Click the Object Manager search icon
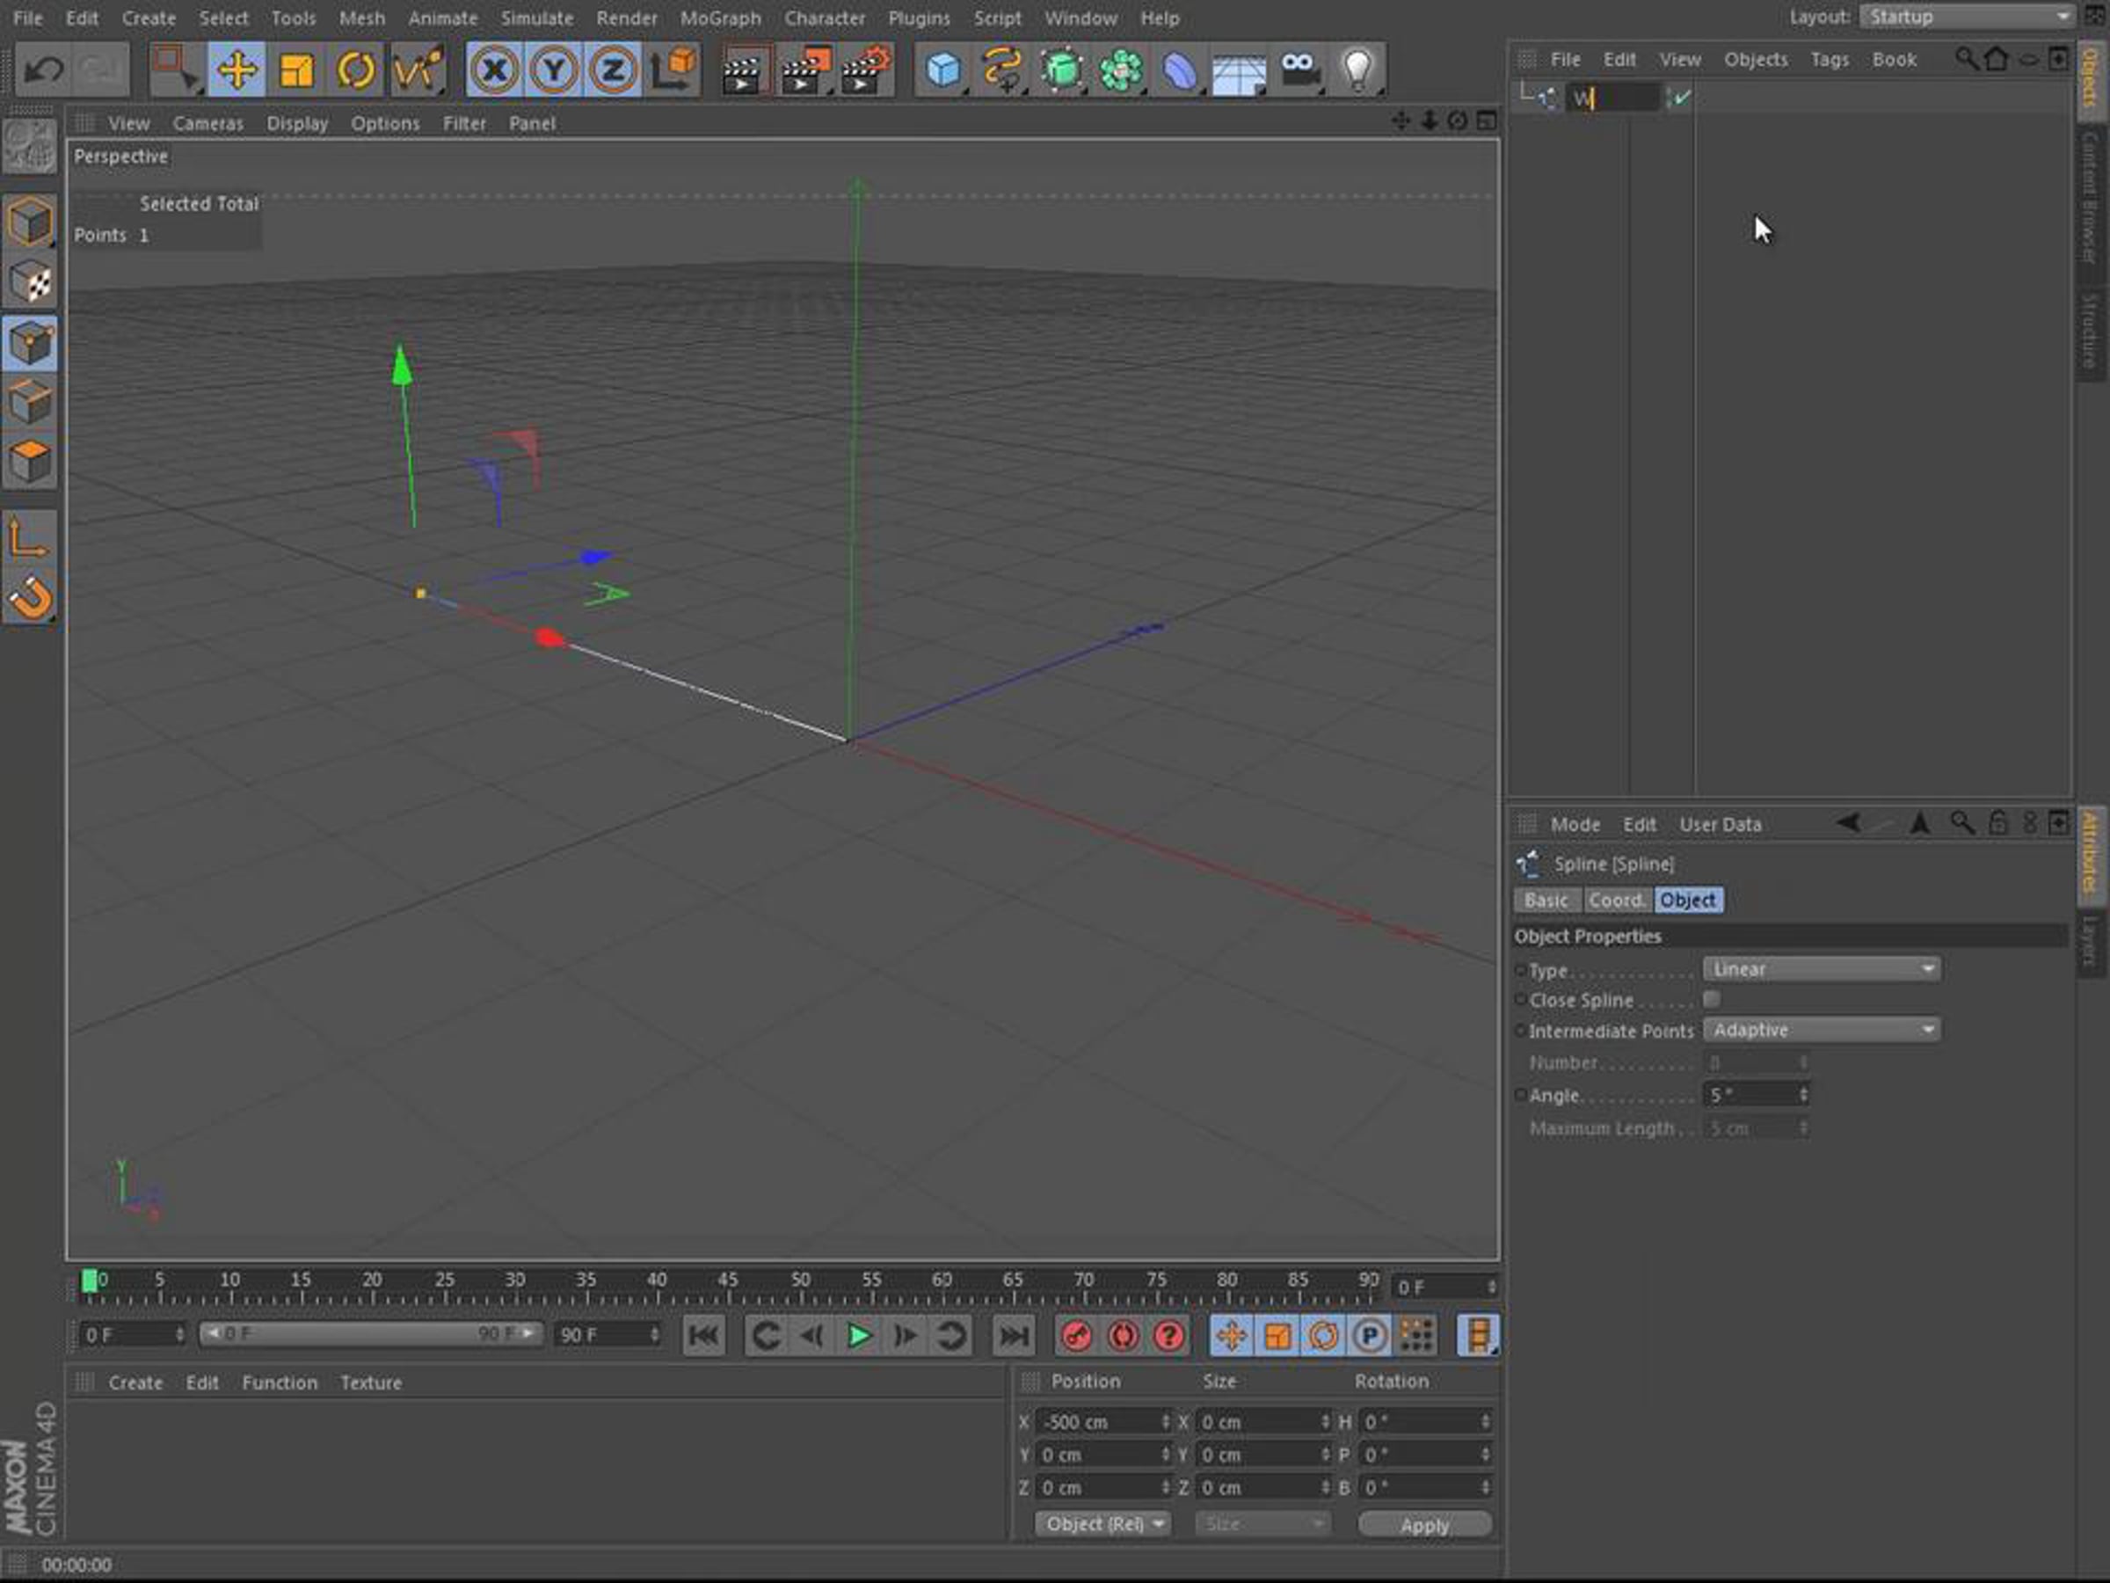 [1965, 59]
